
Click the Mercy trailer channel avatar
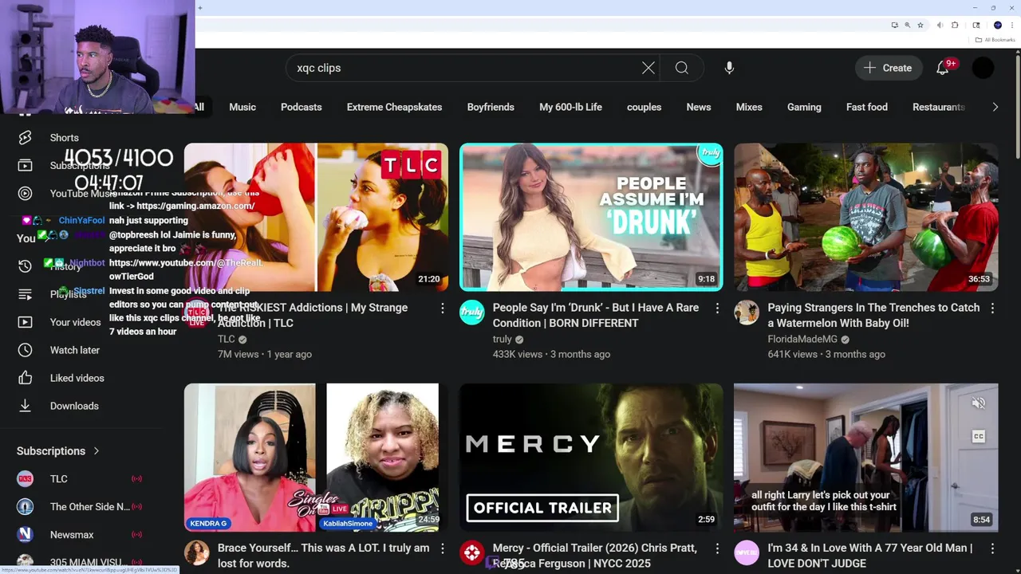pyautogui.click(x=471, y=552)
